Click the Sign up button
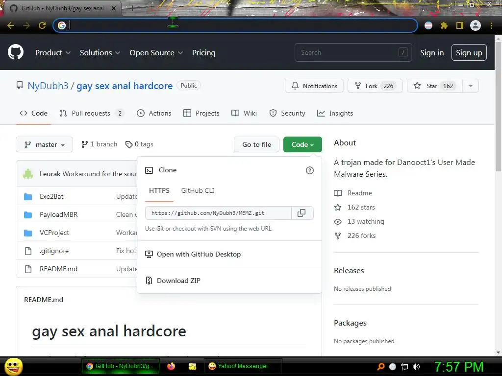The image size is (502, 376). (469, 53)
